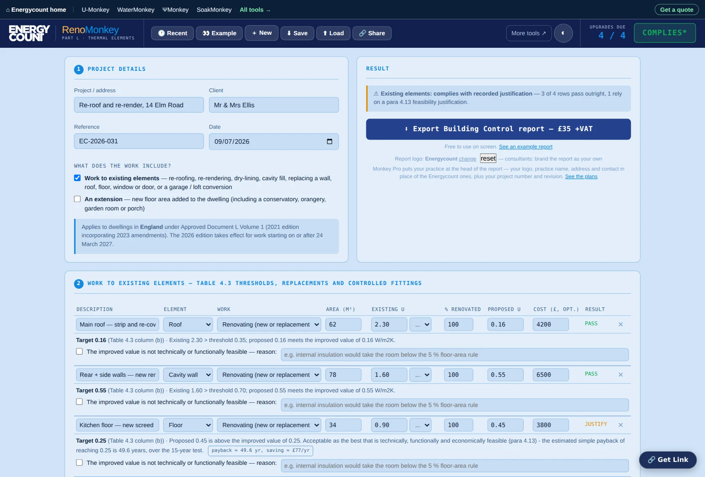
Task: Reset the report logo
Action: point(488,158)
